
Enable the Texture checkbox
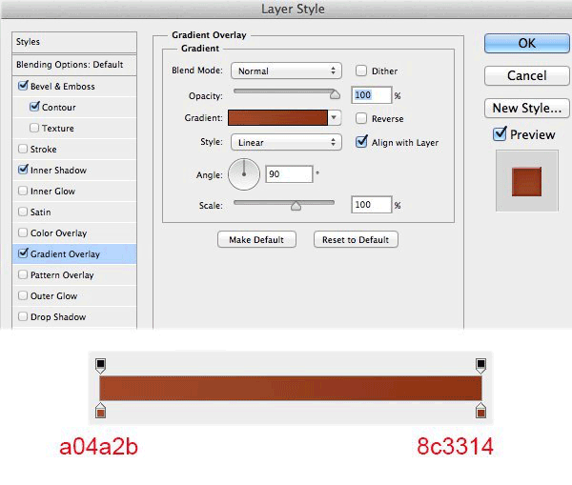click(34, 128)
